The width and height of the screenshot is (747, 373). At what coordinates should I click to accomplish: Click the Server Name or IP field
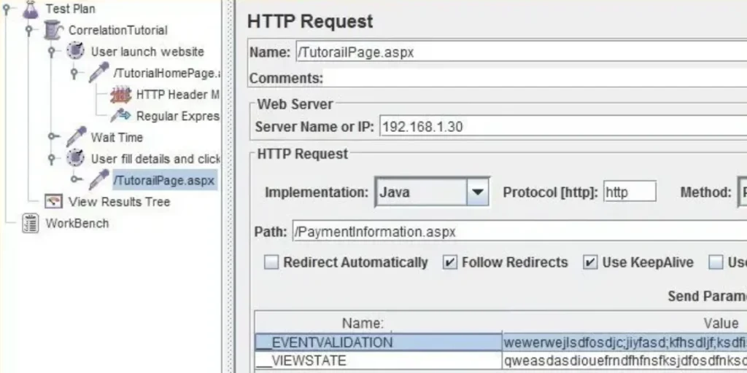point(562,127)
